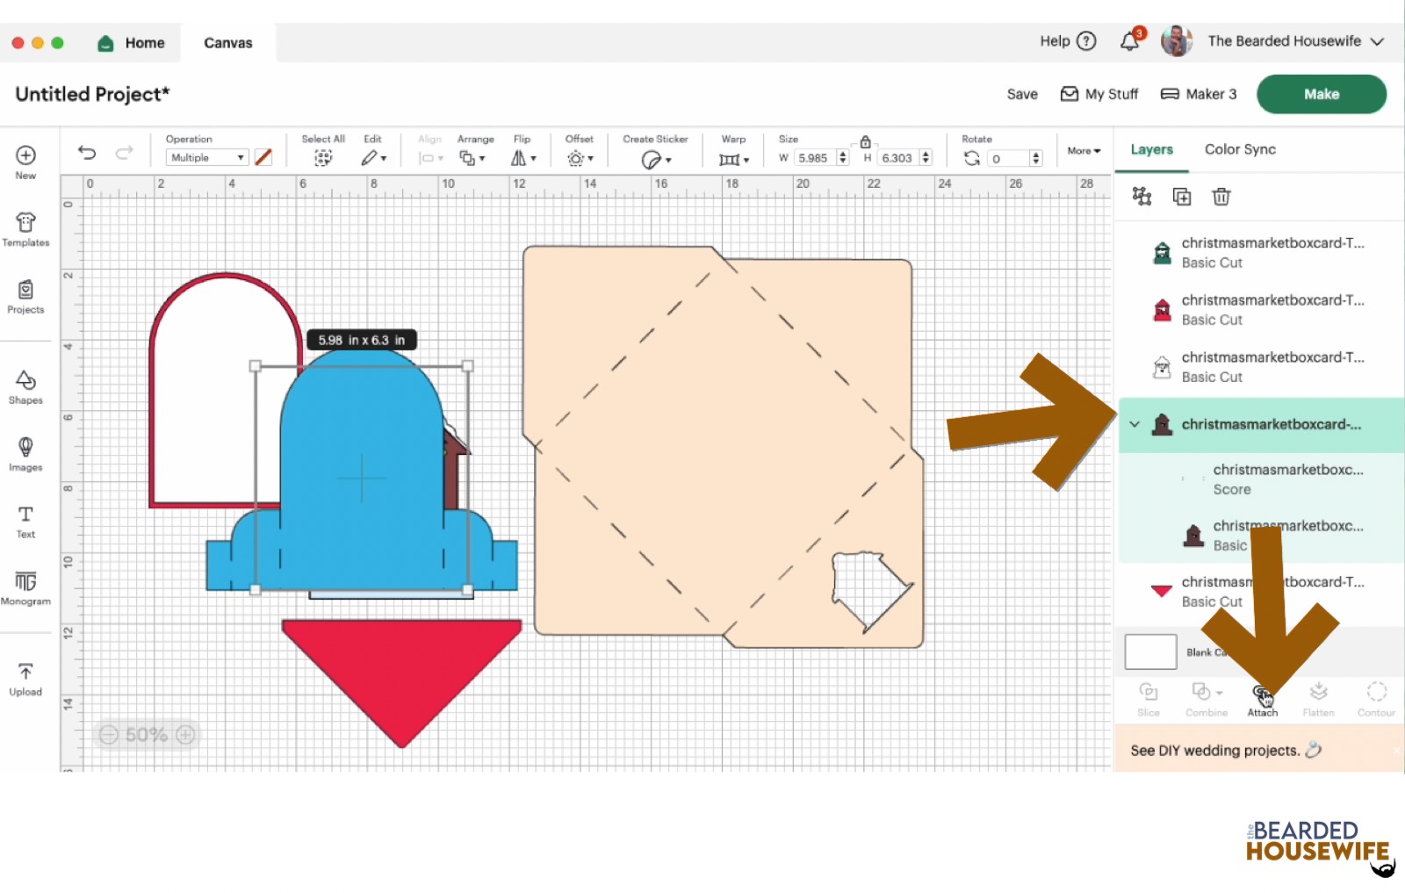The width and height of the screenshot is (1405, 893).
Task: Click the height input field
Action: pyautogui.click(x=898, y=158)
